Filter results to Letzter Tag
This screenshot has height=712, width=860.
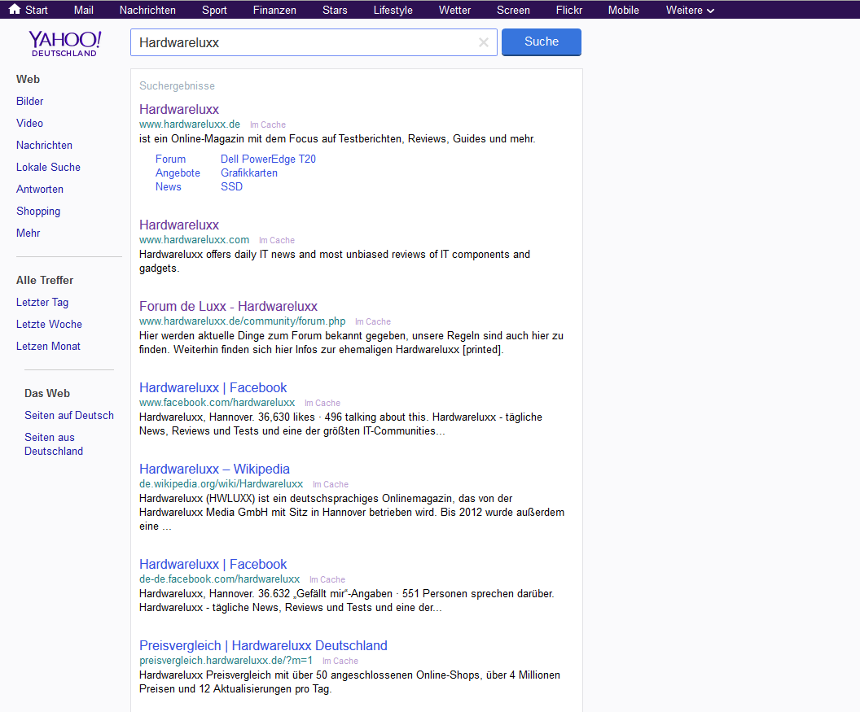tap(42, 302)
